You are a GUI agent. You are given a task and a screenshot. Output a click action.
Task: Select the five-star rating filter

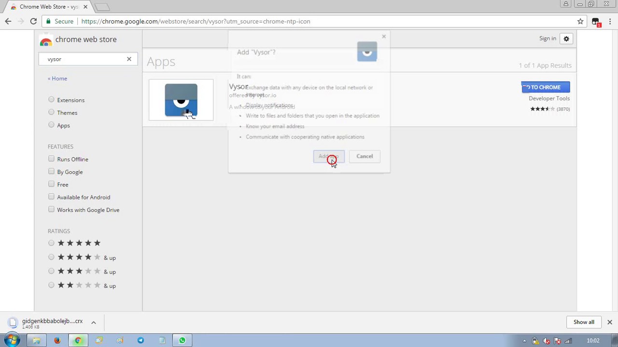pyautogui.click(x=51, y=243)
